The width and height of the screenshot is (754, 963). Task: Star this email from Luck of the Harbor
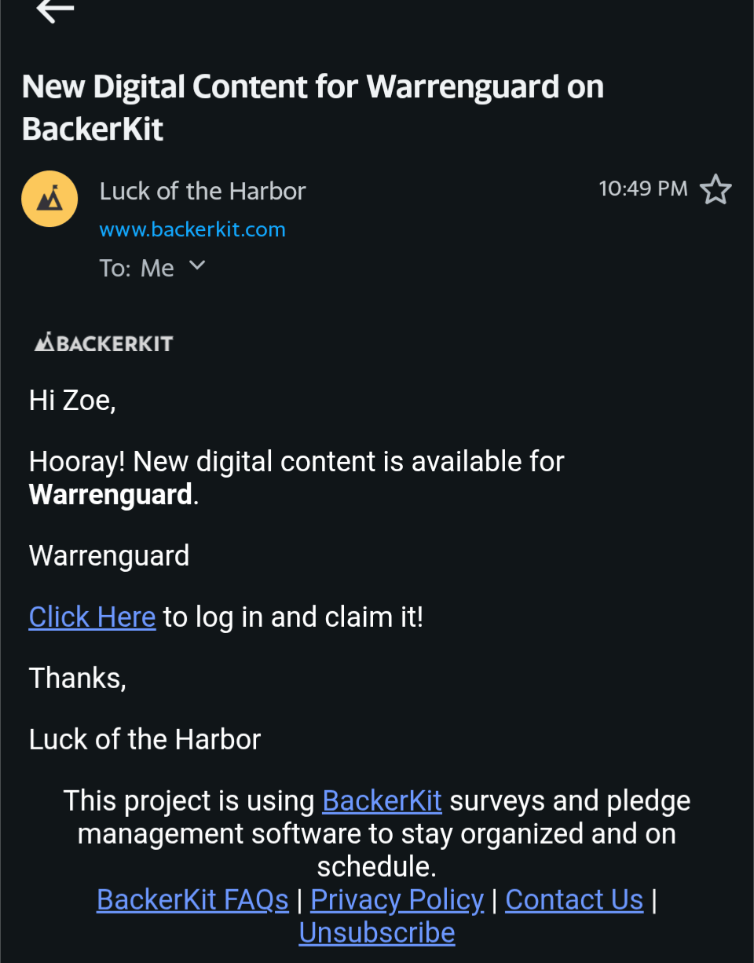(715, 189)
